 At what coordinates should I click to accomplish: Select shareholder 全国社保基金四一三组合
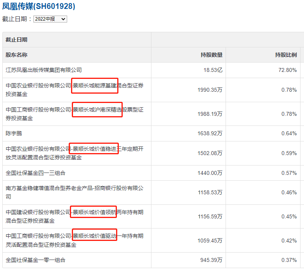click(35, 173)
